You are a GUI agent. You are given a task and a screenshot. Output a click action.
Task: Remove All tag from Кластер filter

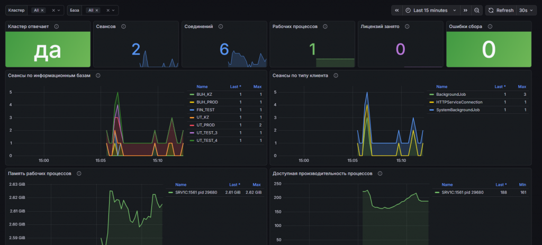pyautogui.click(x=42, y=11)
